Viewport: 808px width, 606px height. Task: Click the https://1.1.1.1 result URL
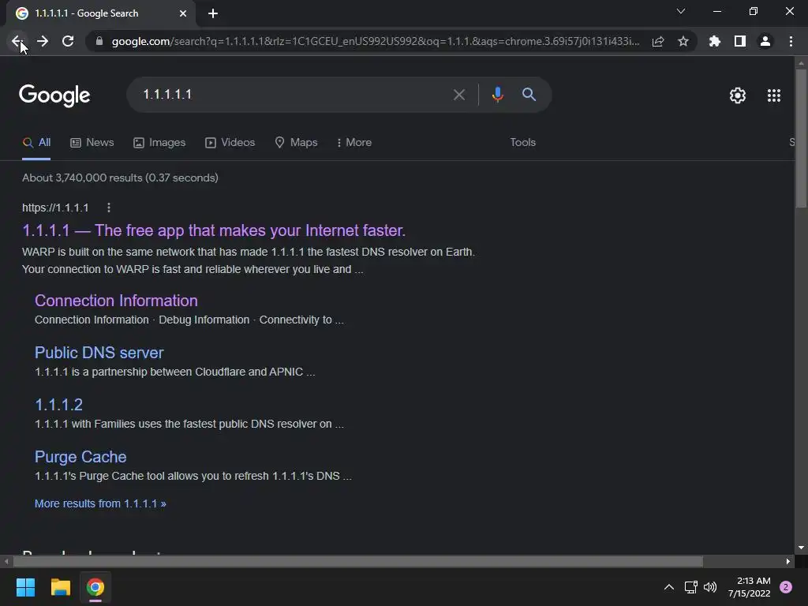click(55, 208)
